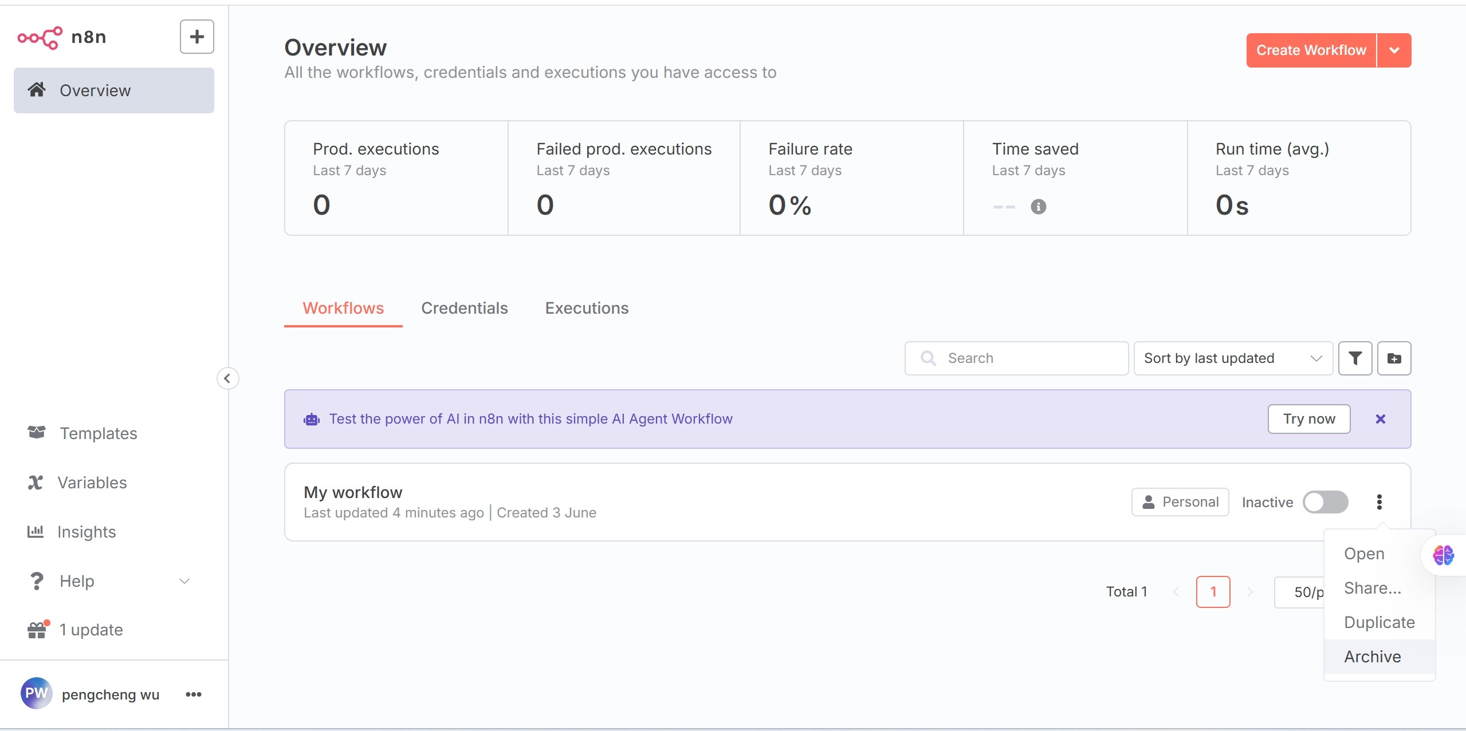Click the brain assistant floating icon
This screenshot has height=731, width=1466.
pyautogui.click(x=1443, y=555)
